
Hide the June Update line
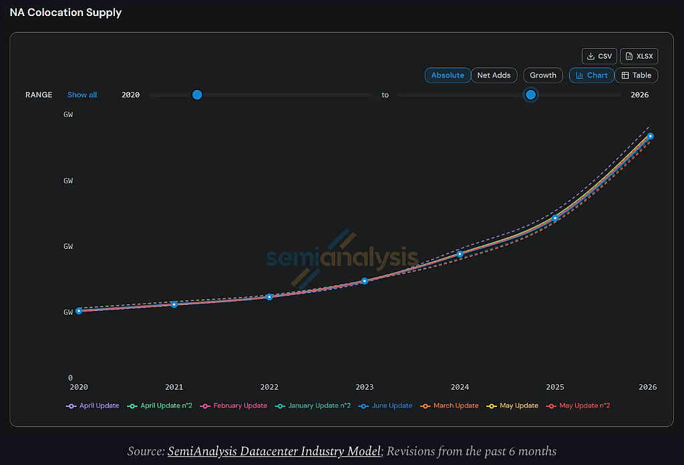pyautogui.click(x=385, y=406)
